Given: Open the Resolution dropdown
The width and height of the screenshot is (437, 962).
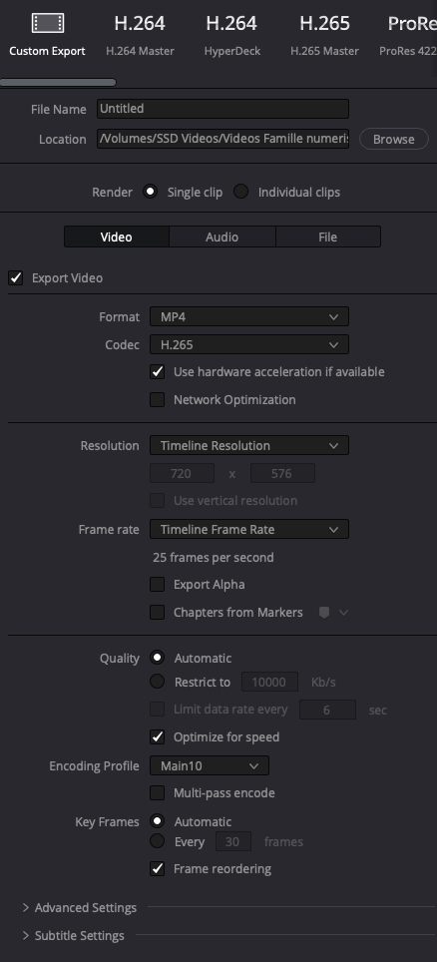Looking at the screenshot, I should [249, 445].
